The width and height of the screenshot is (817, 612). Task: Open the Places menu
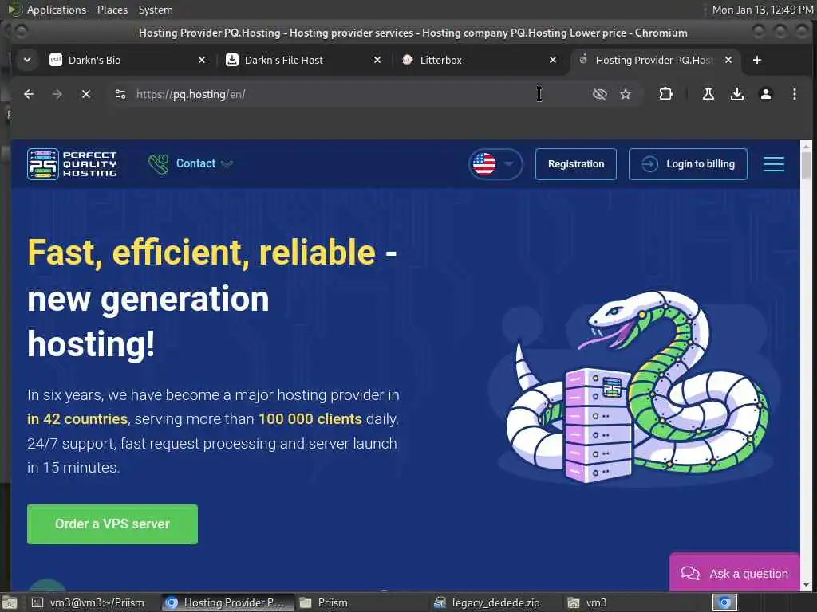click(112, 10)
